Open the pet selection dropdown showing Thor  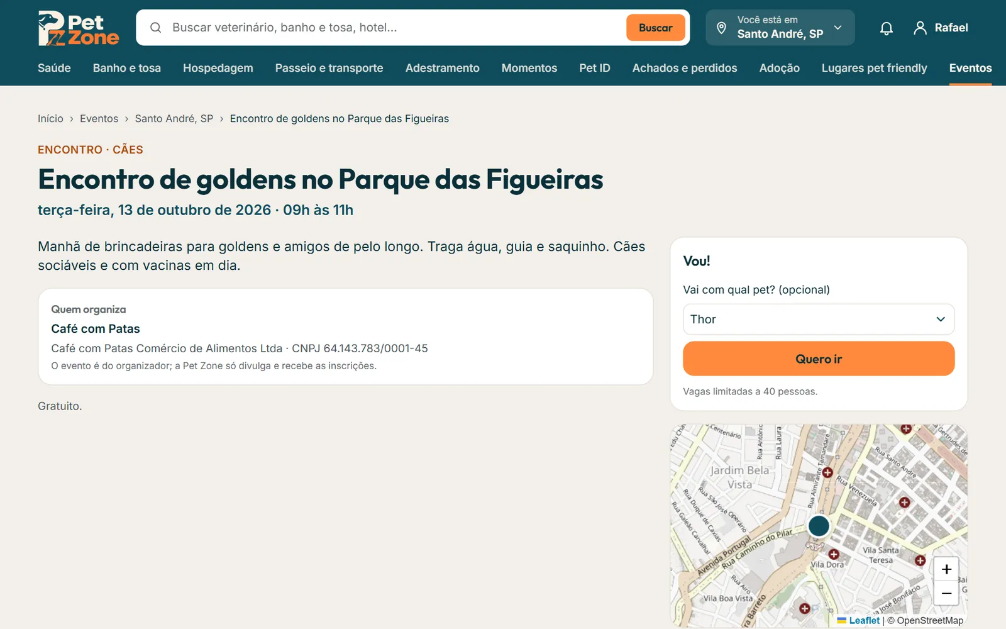pos(819,320)
